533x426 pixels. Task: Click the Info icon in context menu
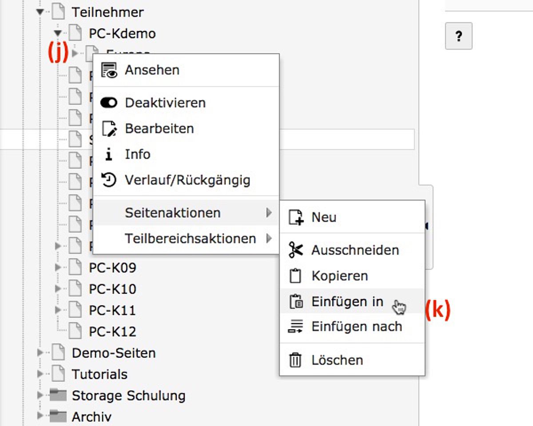(x=109, y=154)
